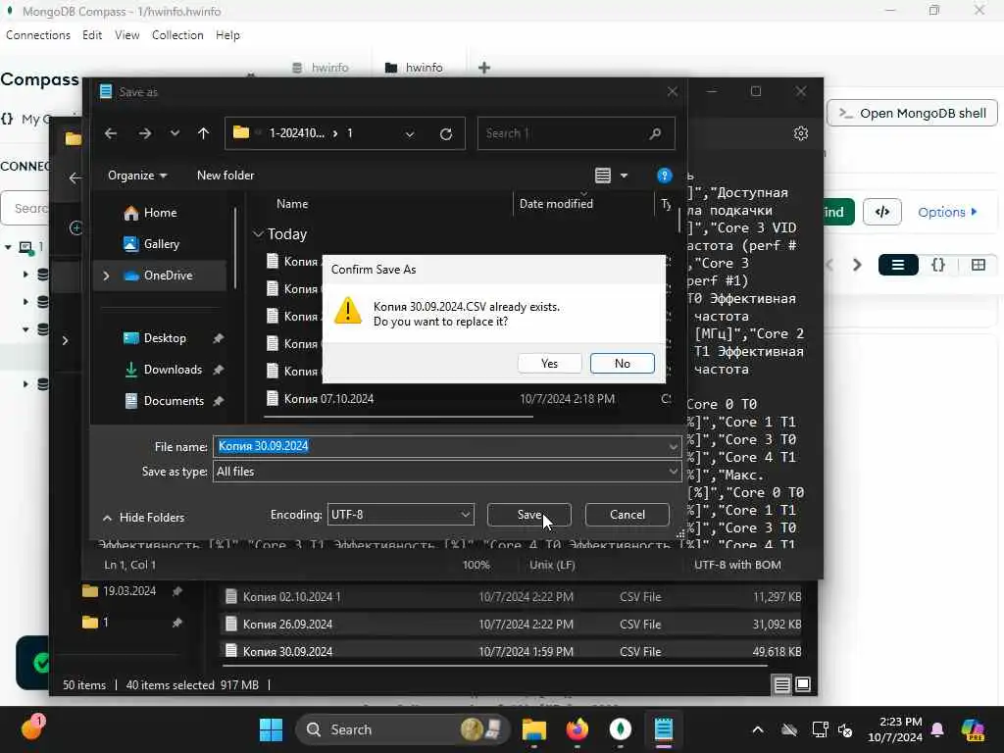The image size is (1004, 753).
Task: Open dialog help icon
Action: point(664,176)
